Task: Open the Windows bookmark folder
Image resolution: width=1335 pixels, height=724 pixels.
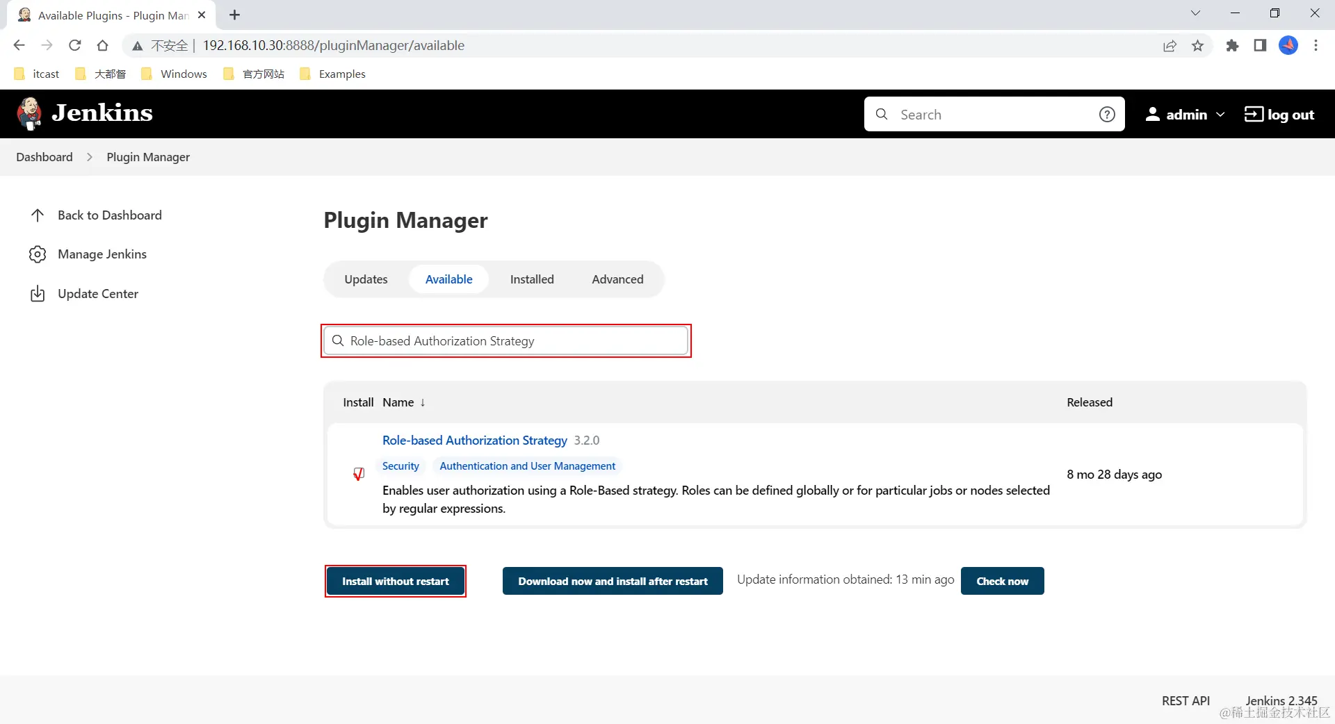Action: point(174,74)
